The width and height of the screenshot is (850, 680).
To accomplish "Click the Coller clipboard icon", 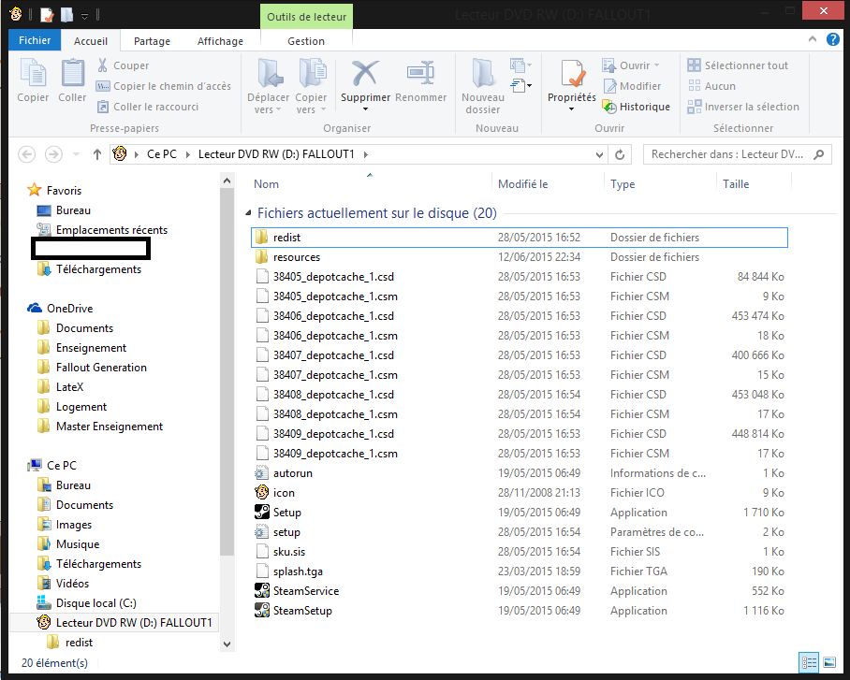I will (x=72, y=73).
